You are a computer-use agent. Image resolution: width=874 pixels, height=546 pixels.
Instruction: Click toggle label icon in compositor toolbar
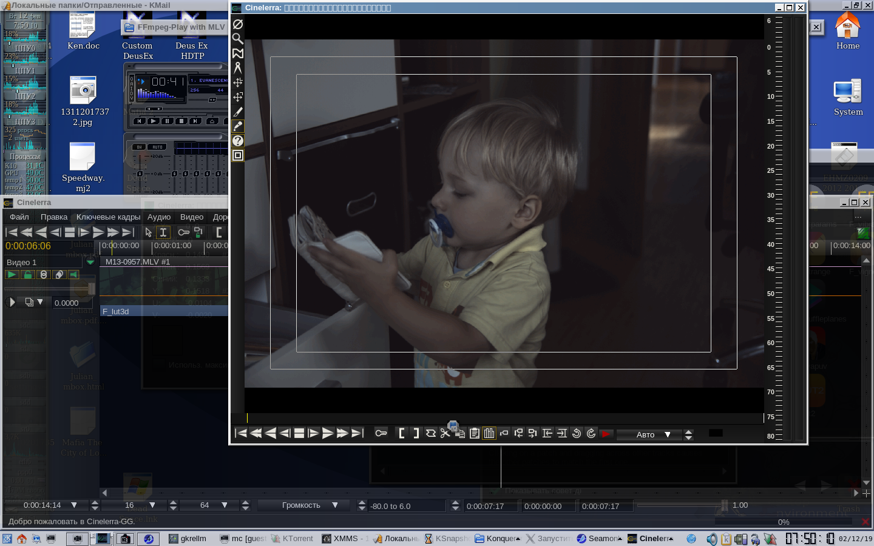pos(504,433)
